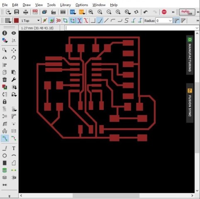The height and width of the screenshot is (199, 200).
Task: Open the manufacturing factory icon in toolbar
Action: (54, 12)
